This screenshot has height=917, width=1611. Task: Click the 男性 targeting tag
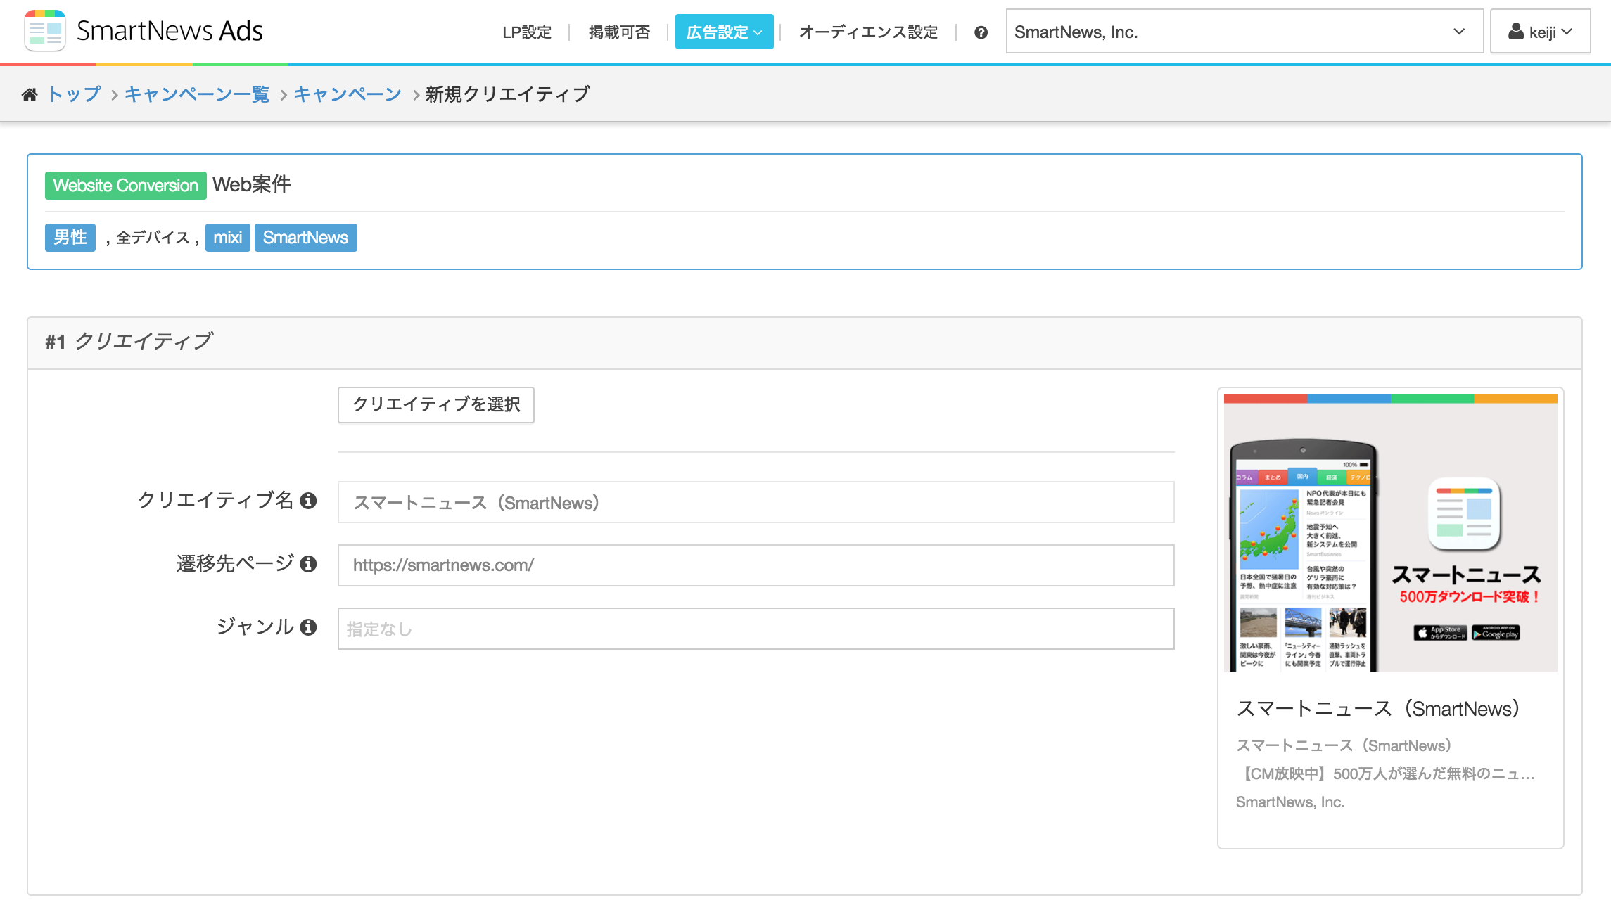70,238
